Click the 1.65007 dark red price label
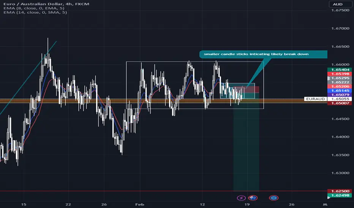The image size is (354, 208). (340, 103)
